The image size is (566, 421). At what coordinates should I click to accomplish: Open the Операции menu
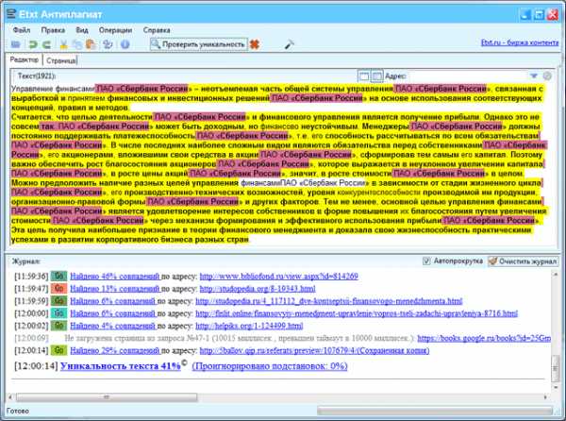coord(115,30)
